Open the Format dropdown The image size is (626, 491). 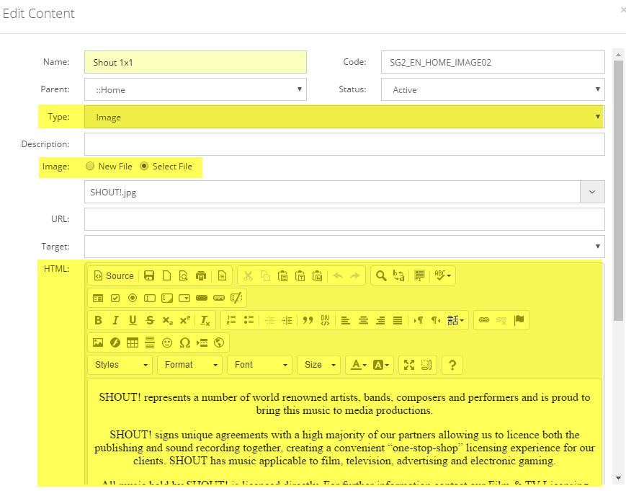click(189, 365)
